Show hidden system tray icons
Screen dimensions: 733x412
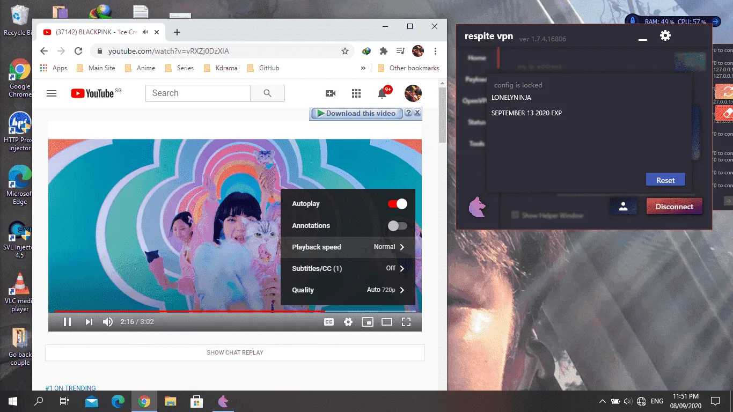(602, 401)
